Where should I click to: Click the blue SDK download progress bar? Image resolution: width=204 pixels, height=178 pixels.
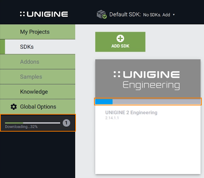[148, 102]
